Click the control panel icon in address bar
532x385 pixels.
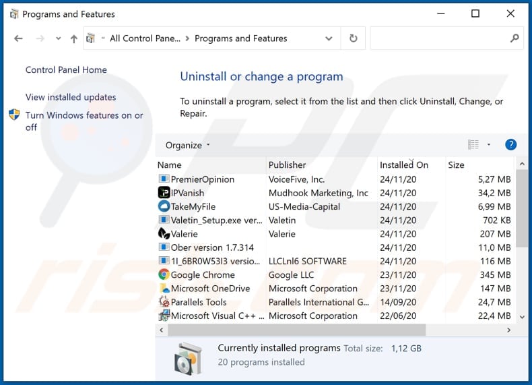(90, 38)
